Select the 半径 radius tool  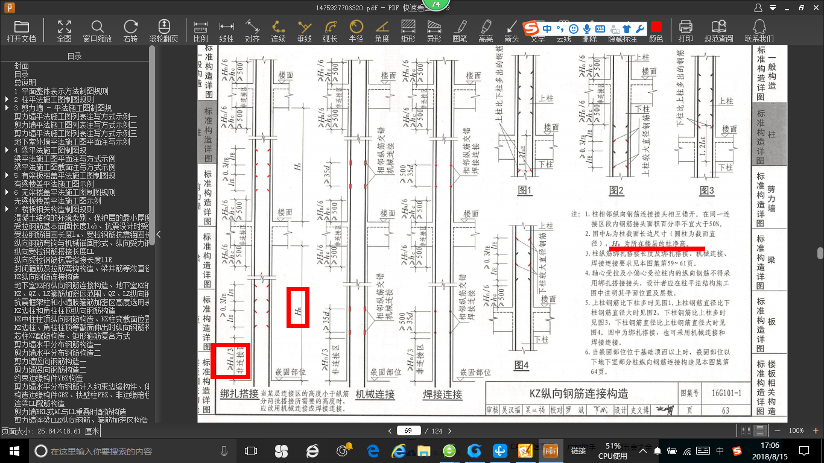pyautogui.click(x=356, y=30)
